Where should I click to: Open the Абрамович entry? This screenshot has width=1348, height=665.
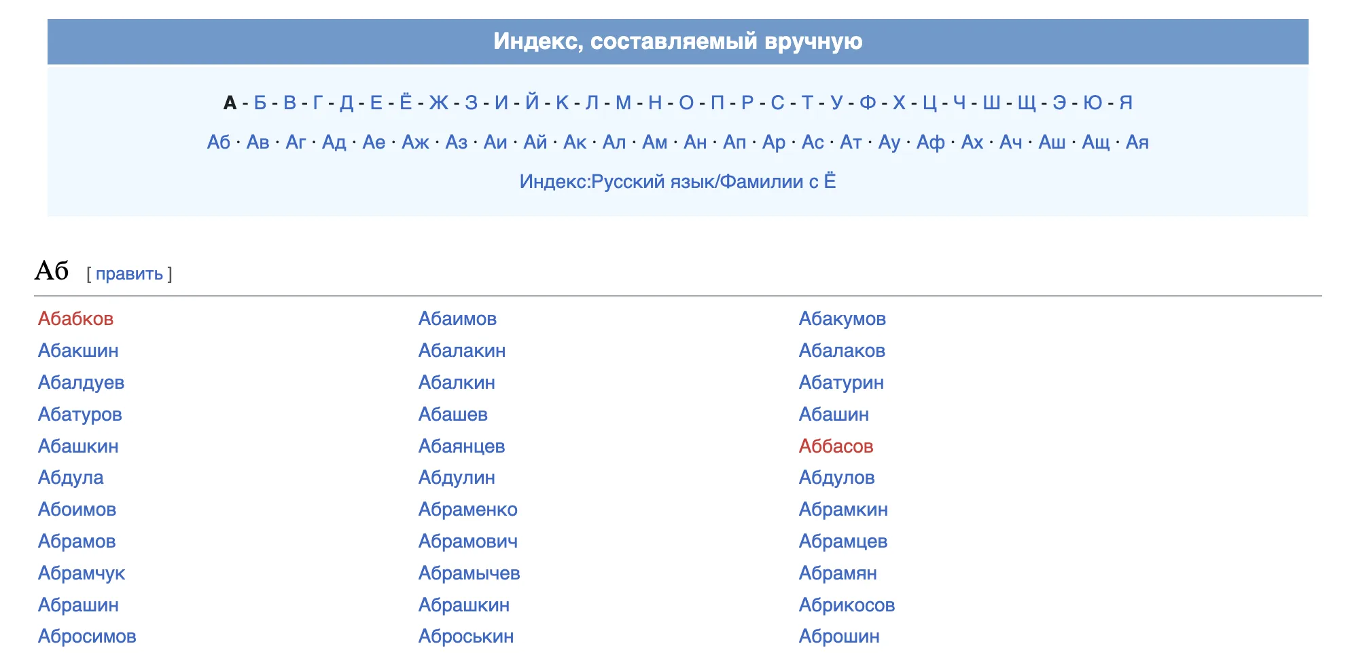468,541
